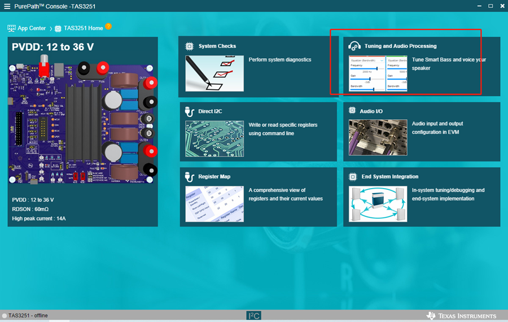Screen dimensions: 508x322
Task: Open the register table thumbnail
Action: [214, 204]
